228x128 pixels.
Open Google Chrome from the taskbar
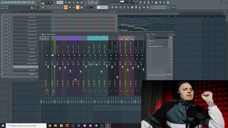tap(50, 126)
